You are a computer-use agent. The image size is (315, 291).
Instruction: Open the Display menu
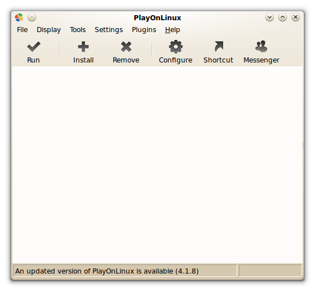click(48, 30)
